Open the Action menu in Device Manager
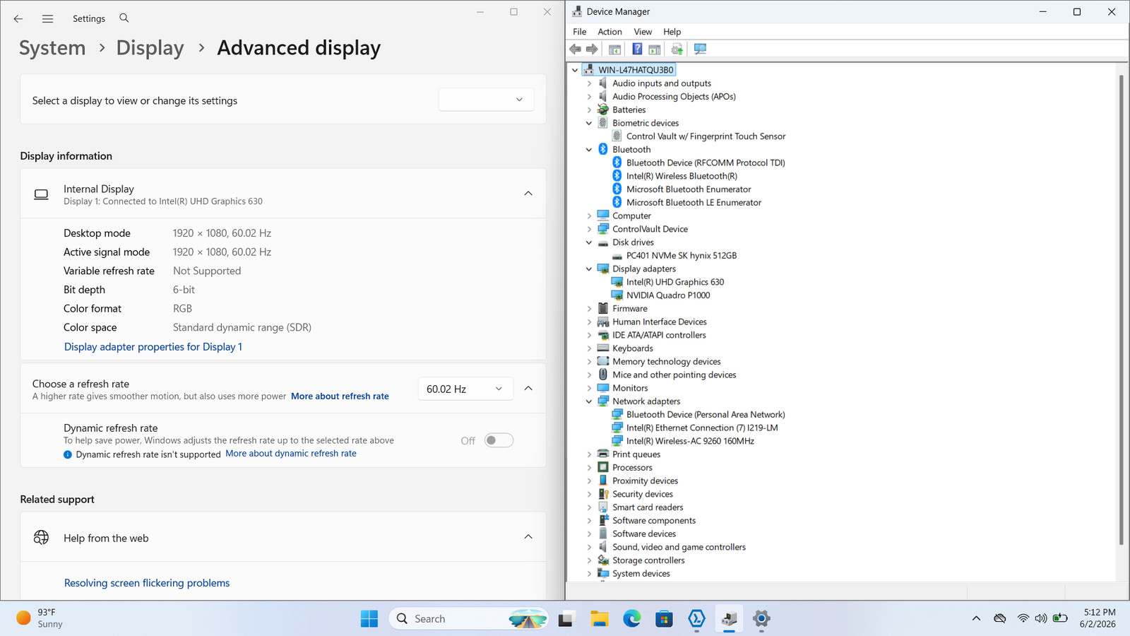The height and width of the screenshot is (636, 1130). (610, 32)
